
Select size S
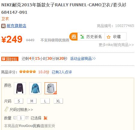(x=19, y=101)
